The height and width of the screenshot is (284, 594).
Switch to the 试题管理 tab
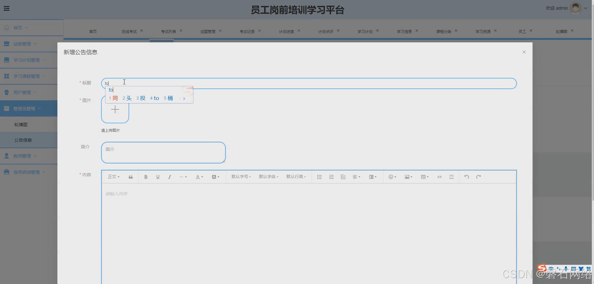click(208, 31)
